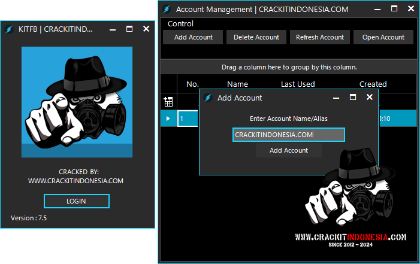Open the column chooser grid icon
This screenshot has height=264, width=420.
(168, 102)
